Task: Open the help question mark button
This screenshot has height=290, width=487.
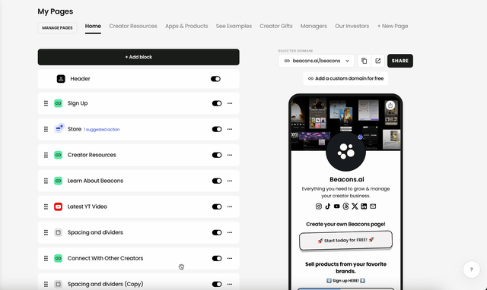Action: 471,270
